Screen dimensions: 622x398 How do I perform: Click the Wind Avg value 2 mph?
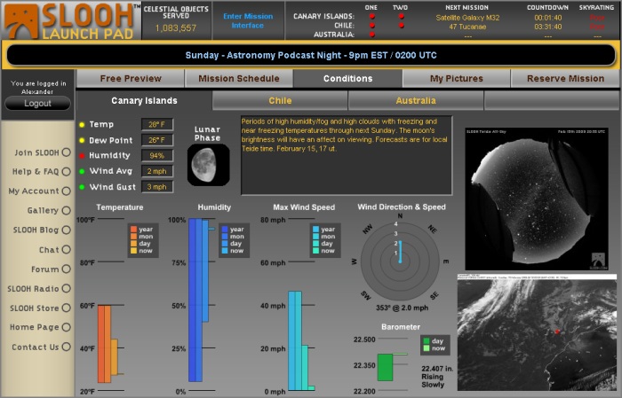pos(157,171)
